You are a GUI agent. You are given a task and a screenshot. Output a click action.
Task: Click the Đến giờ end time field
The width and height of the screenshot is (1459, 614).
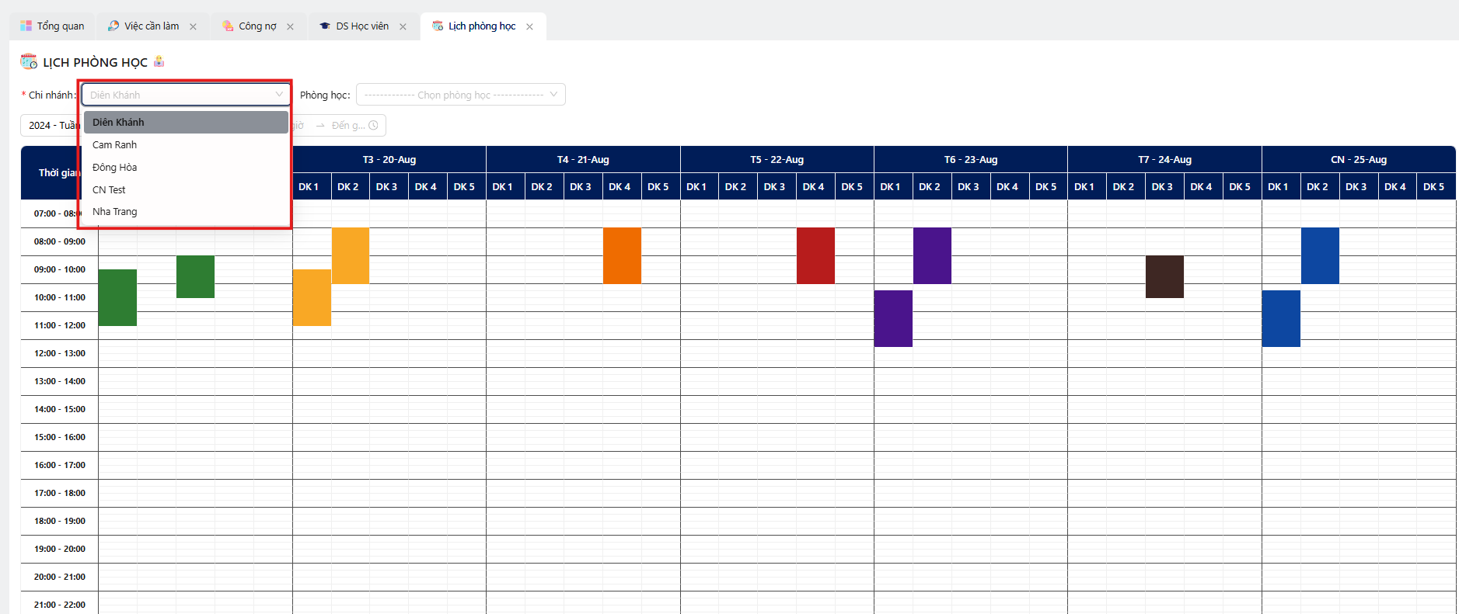pyautogui.click(x=348, y=125)
